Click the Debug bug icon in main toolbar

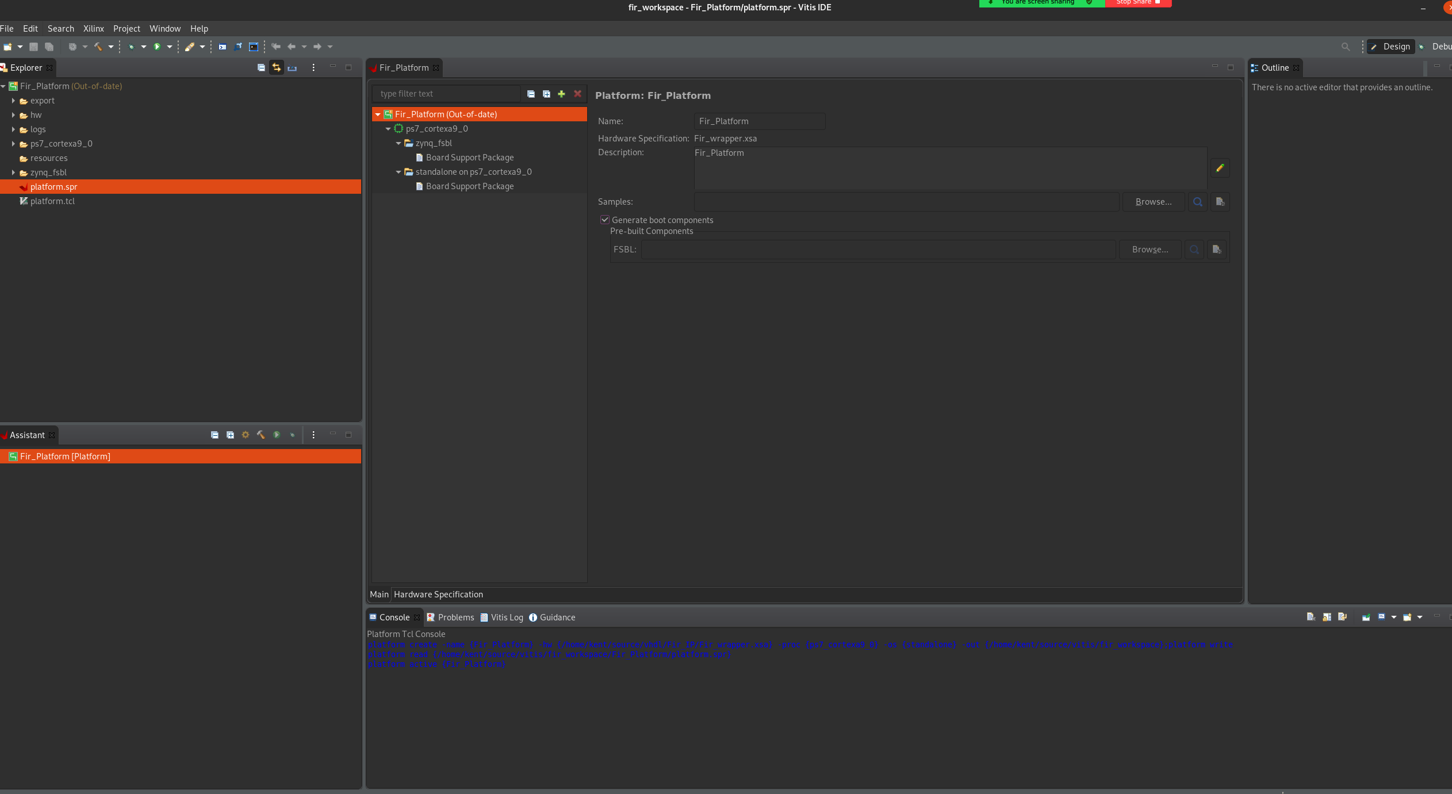pyautogui.click(x=131, y=47)
